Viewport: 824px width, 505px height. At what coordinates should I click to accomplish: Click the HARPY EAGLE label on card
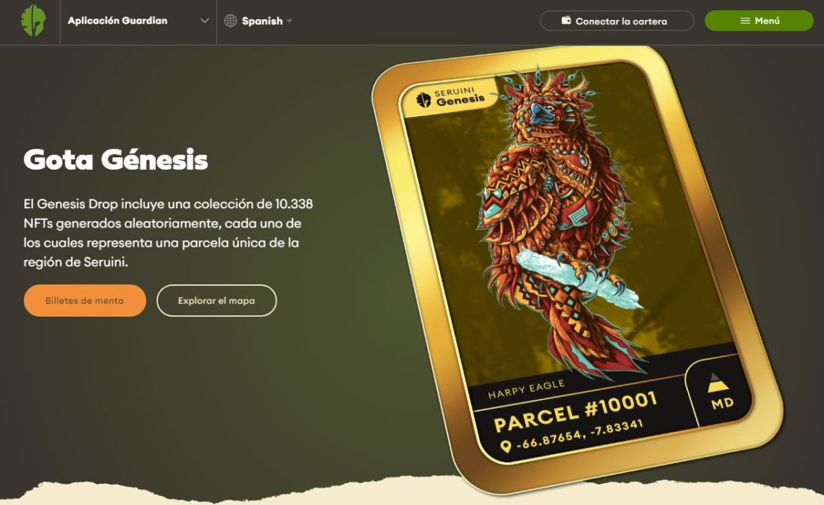[526, 390]
